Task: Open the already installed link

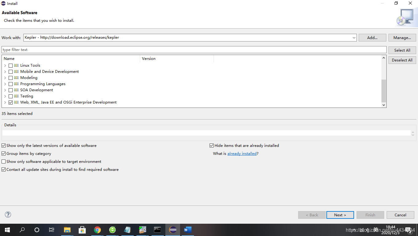Action: tap(242, 154)
